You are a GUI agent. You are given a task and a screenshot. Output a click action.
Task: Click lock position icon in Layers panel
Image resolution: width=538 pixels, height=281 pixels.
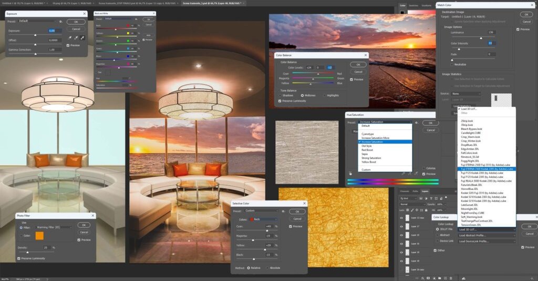(417, 210)
